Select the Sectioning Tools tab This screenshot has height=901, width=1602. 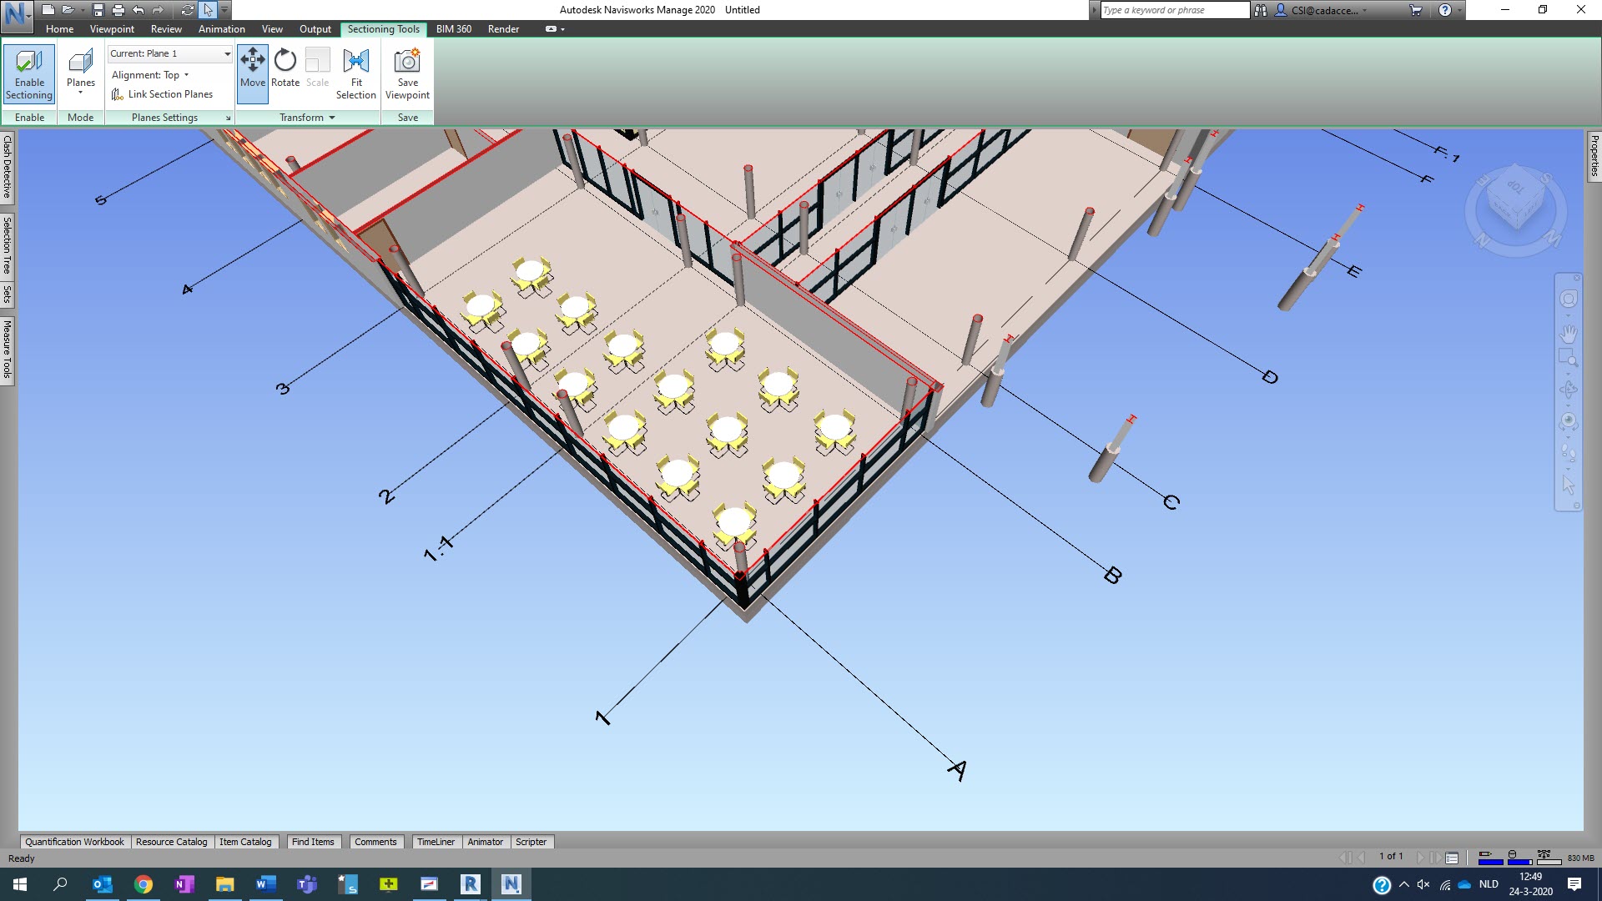point(383,29)
